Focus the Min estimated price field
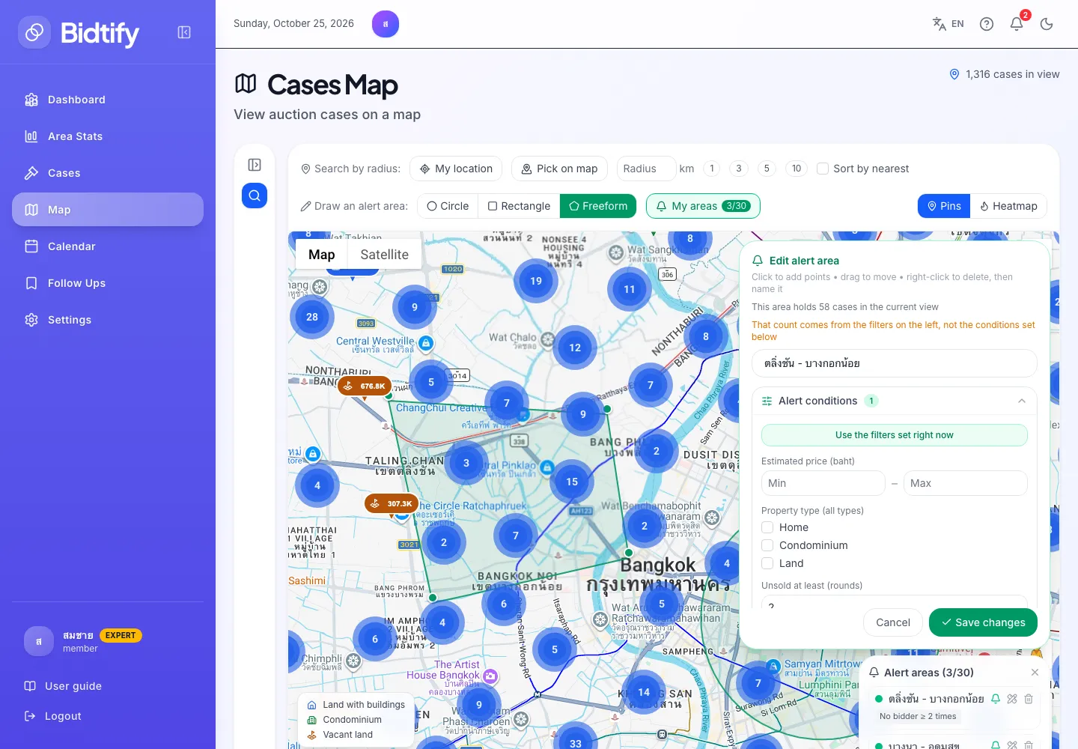Screen dimensions: 1078x749 coord(823,483)
